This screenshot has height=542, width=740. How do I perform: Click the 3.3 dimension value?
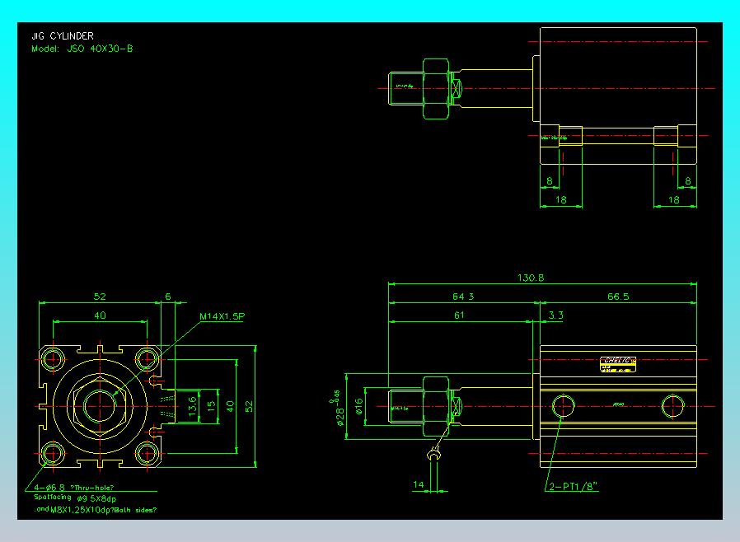(555, 315)
